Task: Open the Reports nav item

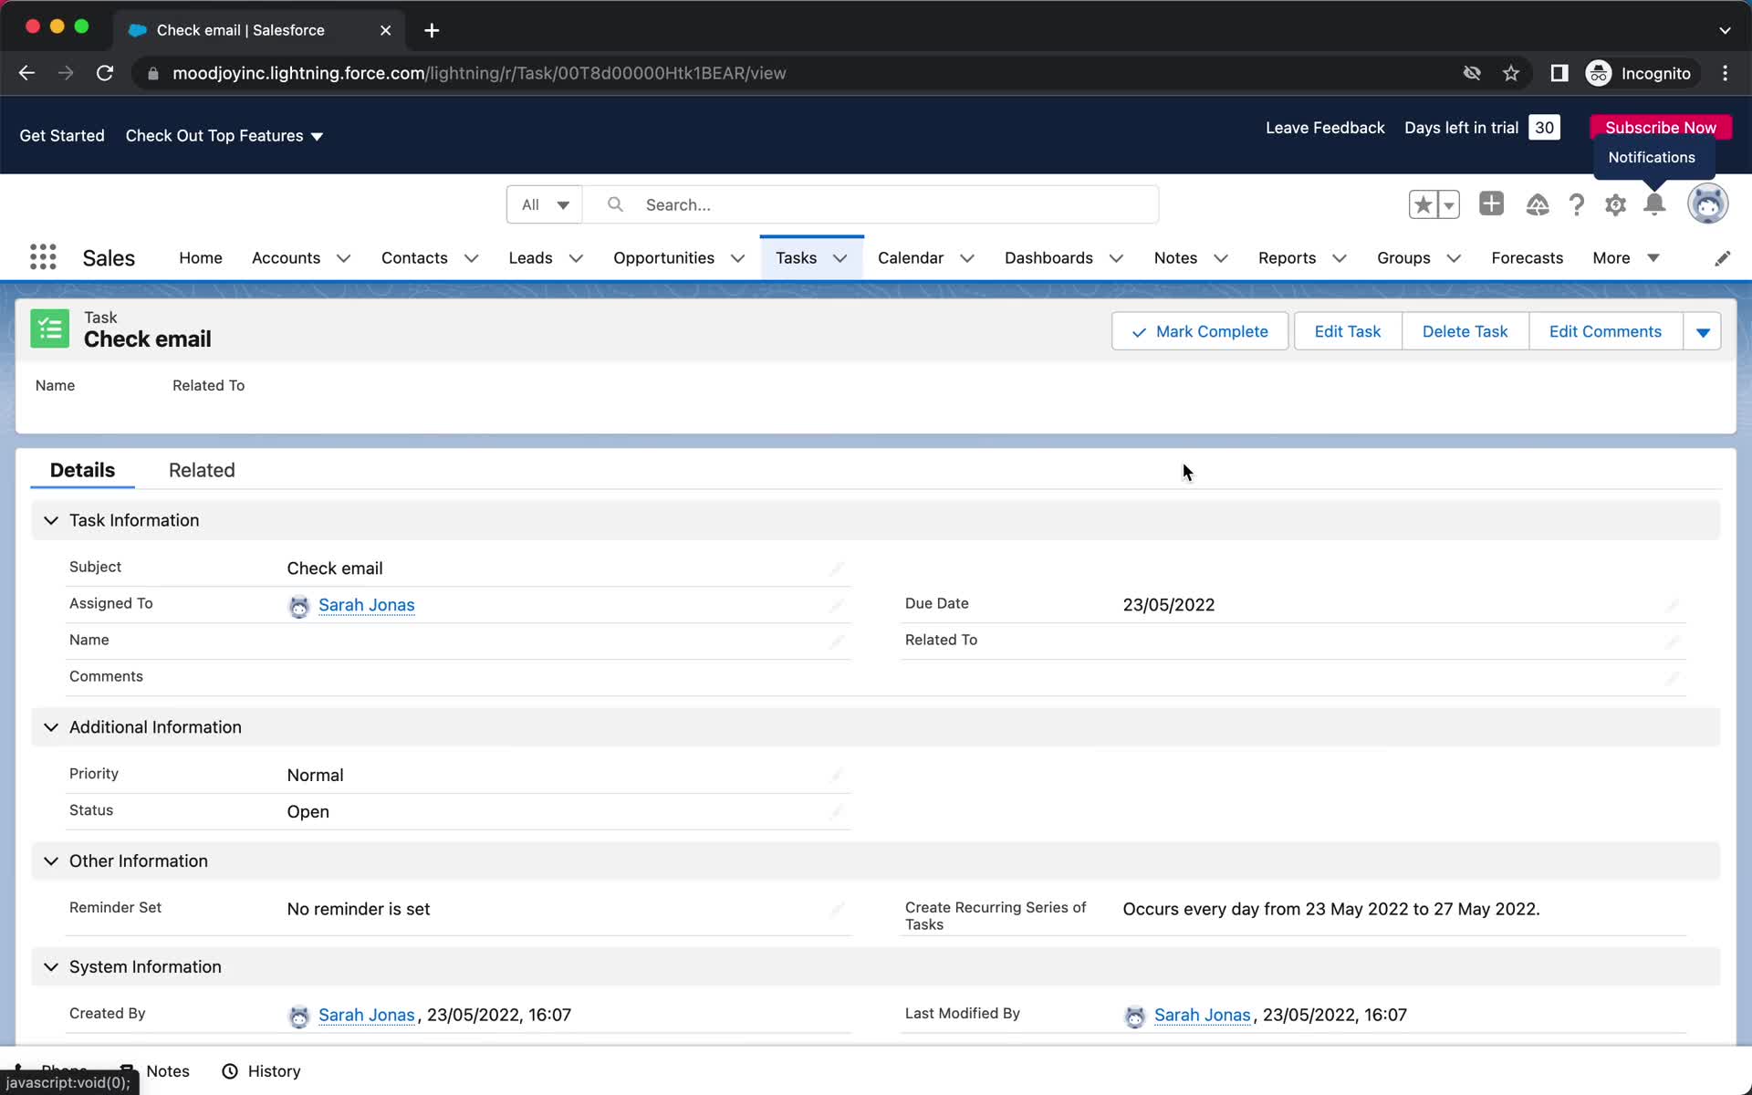Action: pos(1287,258)
